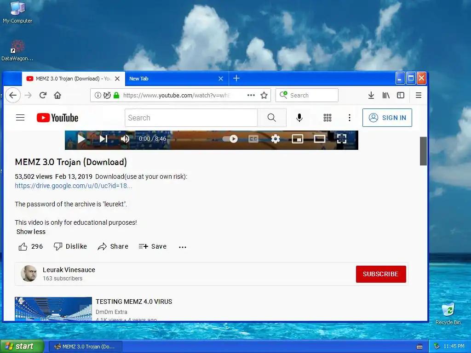The height and width of the screenshot is (353, 471).
Task: Close the New Tab tab
Action: pos(221,79)
